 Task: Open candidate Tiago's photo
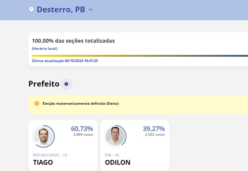[x=43, y=136]
